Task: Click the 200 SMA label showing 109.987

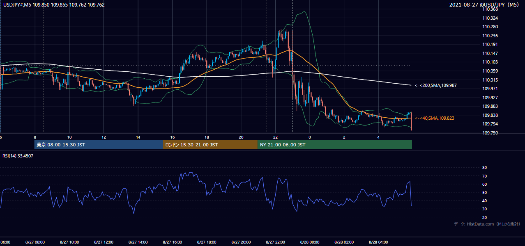Action: [436, 85]
